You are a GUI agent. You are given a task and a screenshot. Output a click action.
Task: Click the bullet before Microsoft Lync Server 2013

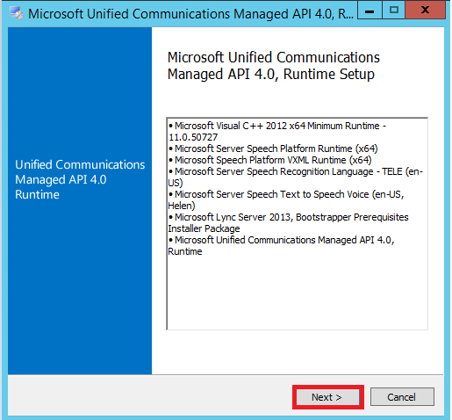(171, 217)
